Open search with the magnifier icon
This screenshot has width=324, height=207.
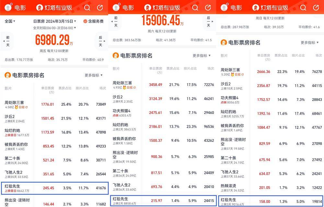click(87, 7)
